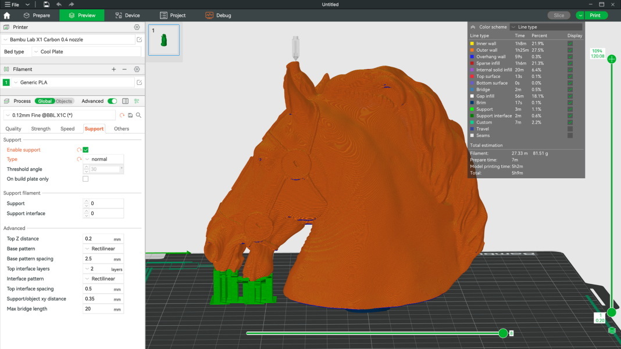The height and width of the screenshot is (349, 621).
Task: Open the support Type normal dropdown
Action: [x=103, y=159]
